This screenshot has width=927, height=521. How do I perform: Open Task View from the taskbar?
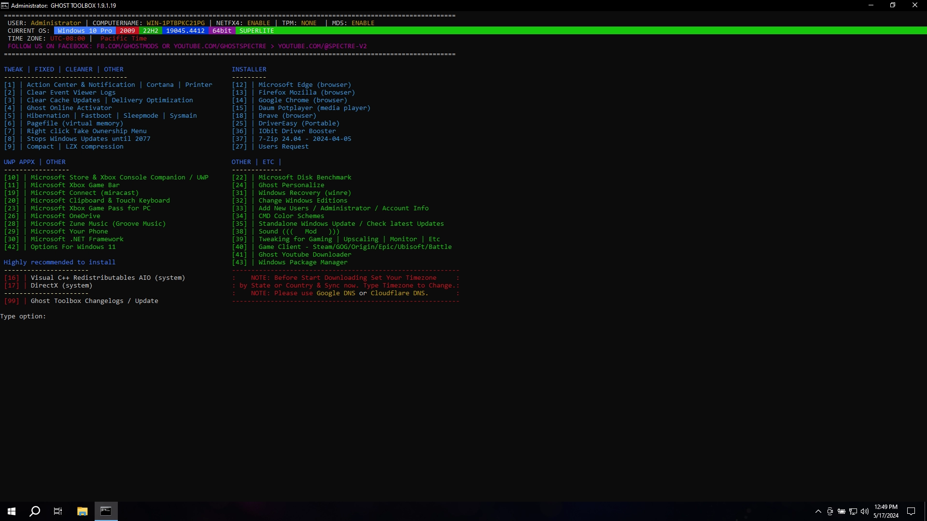[58, 511]
